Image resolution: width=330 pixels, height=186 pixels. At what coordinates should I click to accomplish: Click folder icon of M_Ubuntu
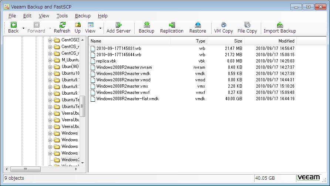57,60
